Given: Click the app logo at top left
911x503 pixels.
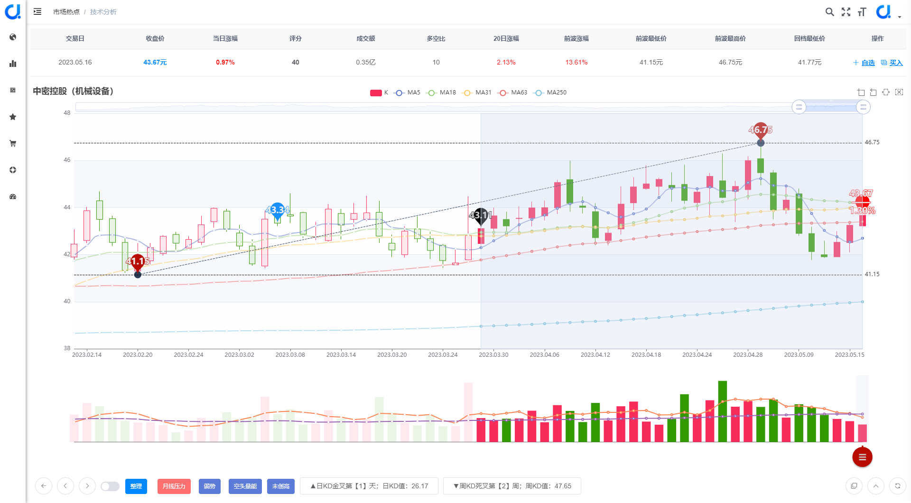Looking at the screenshot, I should click(x=13, y=12).
